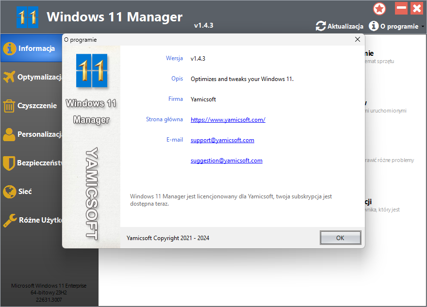The height and width of the screenshot is (307, 427).
Task: Switch to the Optymalizacja section
Action: click(x=32, y=77)
